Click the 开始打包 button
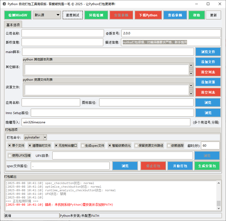Image resolution: width=226 pixels, height=221 pixels. pos(180,166)
